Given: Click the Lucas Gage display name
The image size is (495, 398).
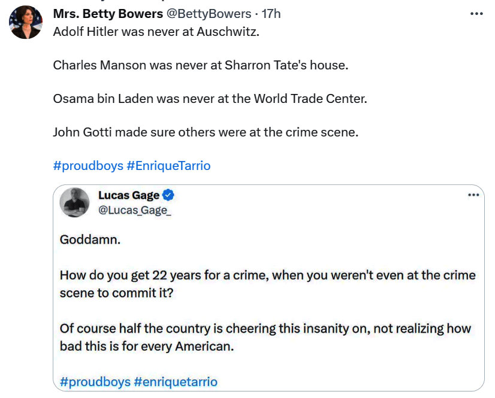Looking at the screenshot, I should [129, 195].
